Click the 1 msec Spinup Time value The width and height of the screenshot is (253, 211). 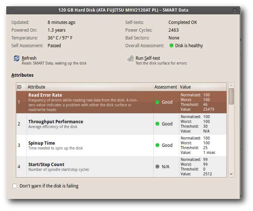pos(209,153)
